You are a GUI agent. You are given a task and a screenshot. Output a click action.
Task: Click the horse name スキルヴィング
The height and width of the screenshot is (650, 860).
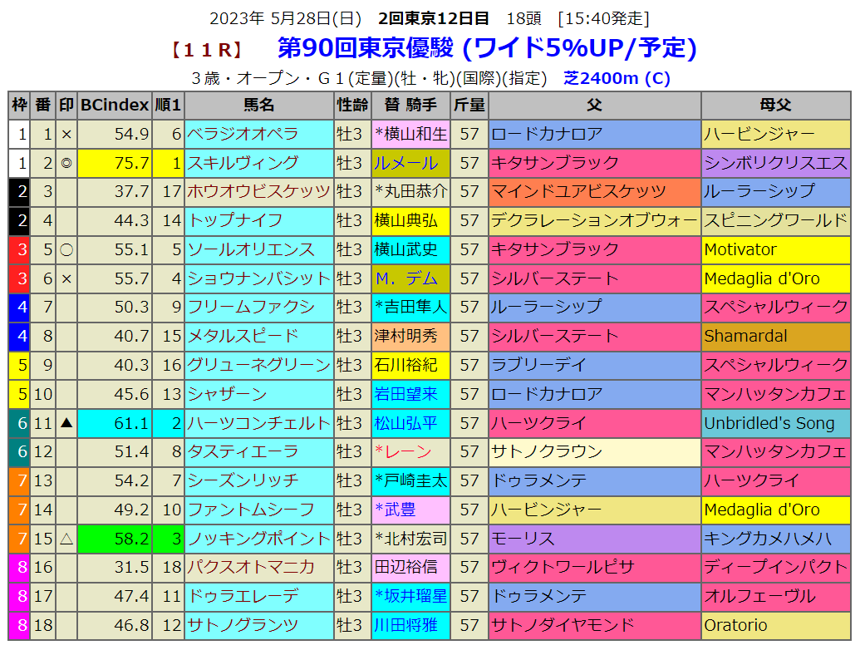243,162
